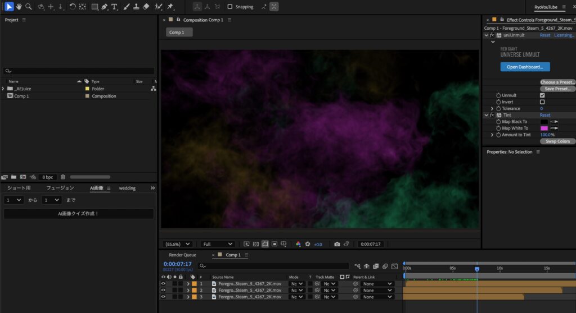Switch to the Render Queue tab

click(x=182, y=255)
